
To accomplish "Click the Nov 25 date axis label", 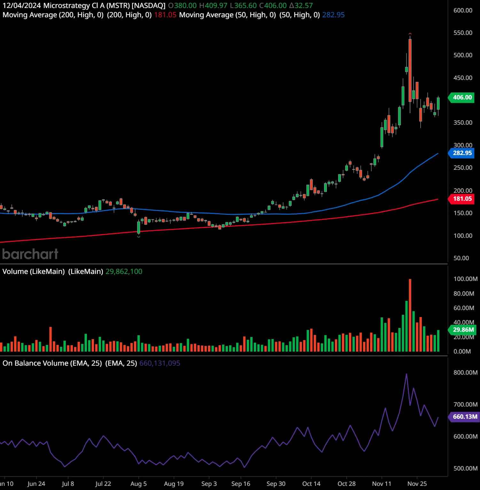I will pos(417,484).
